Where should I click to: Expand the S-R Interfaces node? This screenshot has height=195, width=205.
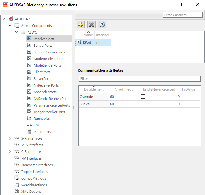point(10,138)
